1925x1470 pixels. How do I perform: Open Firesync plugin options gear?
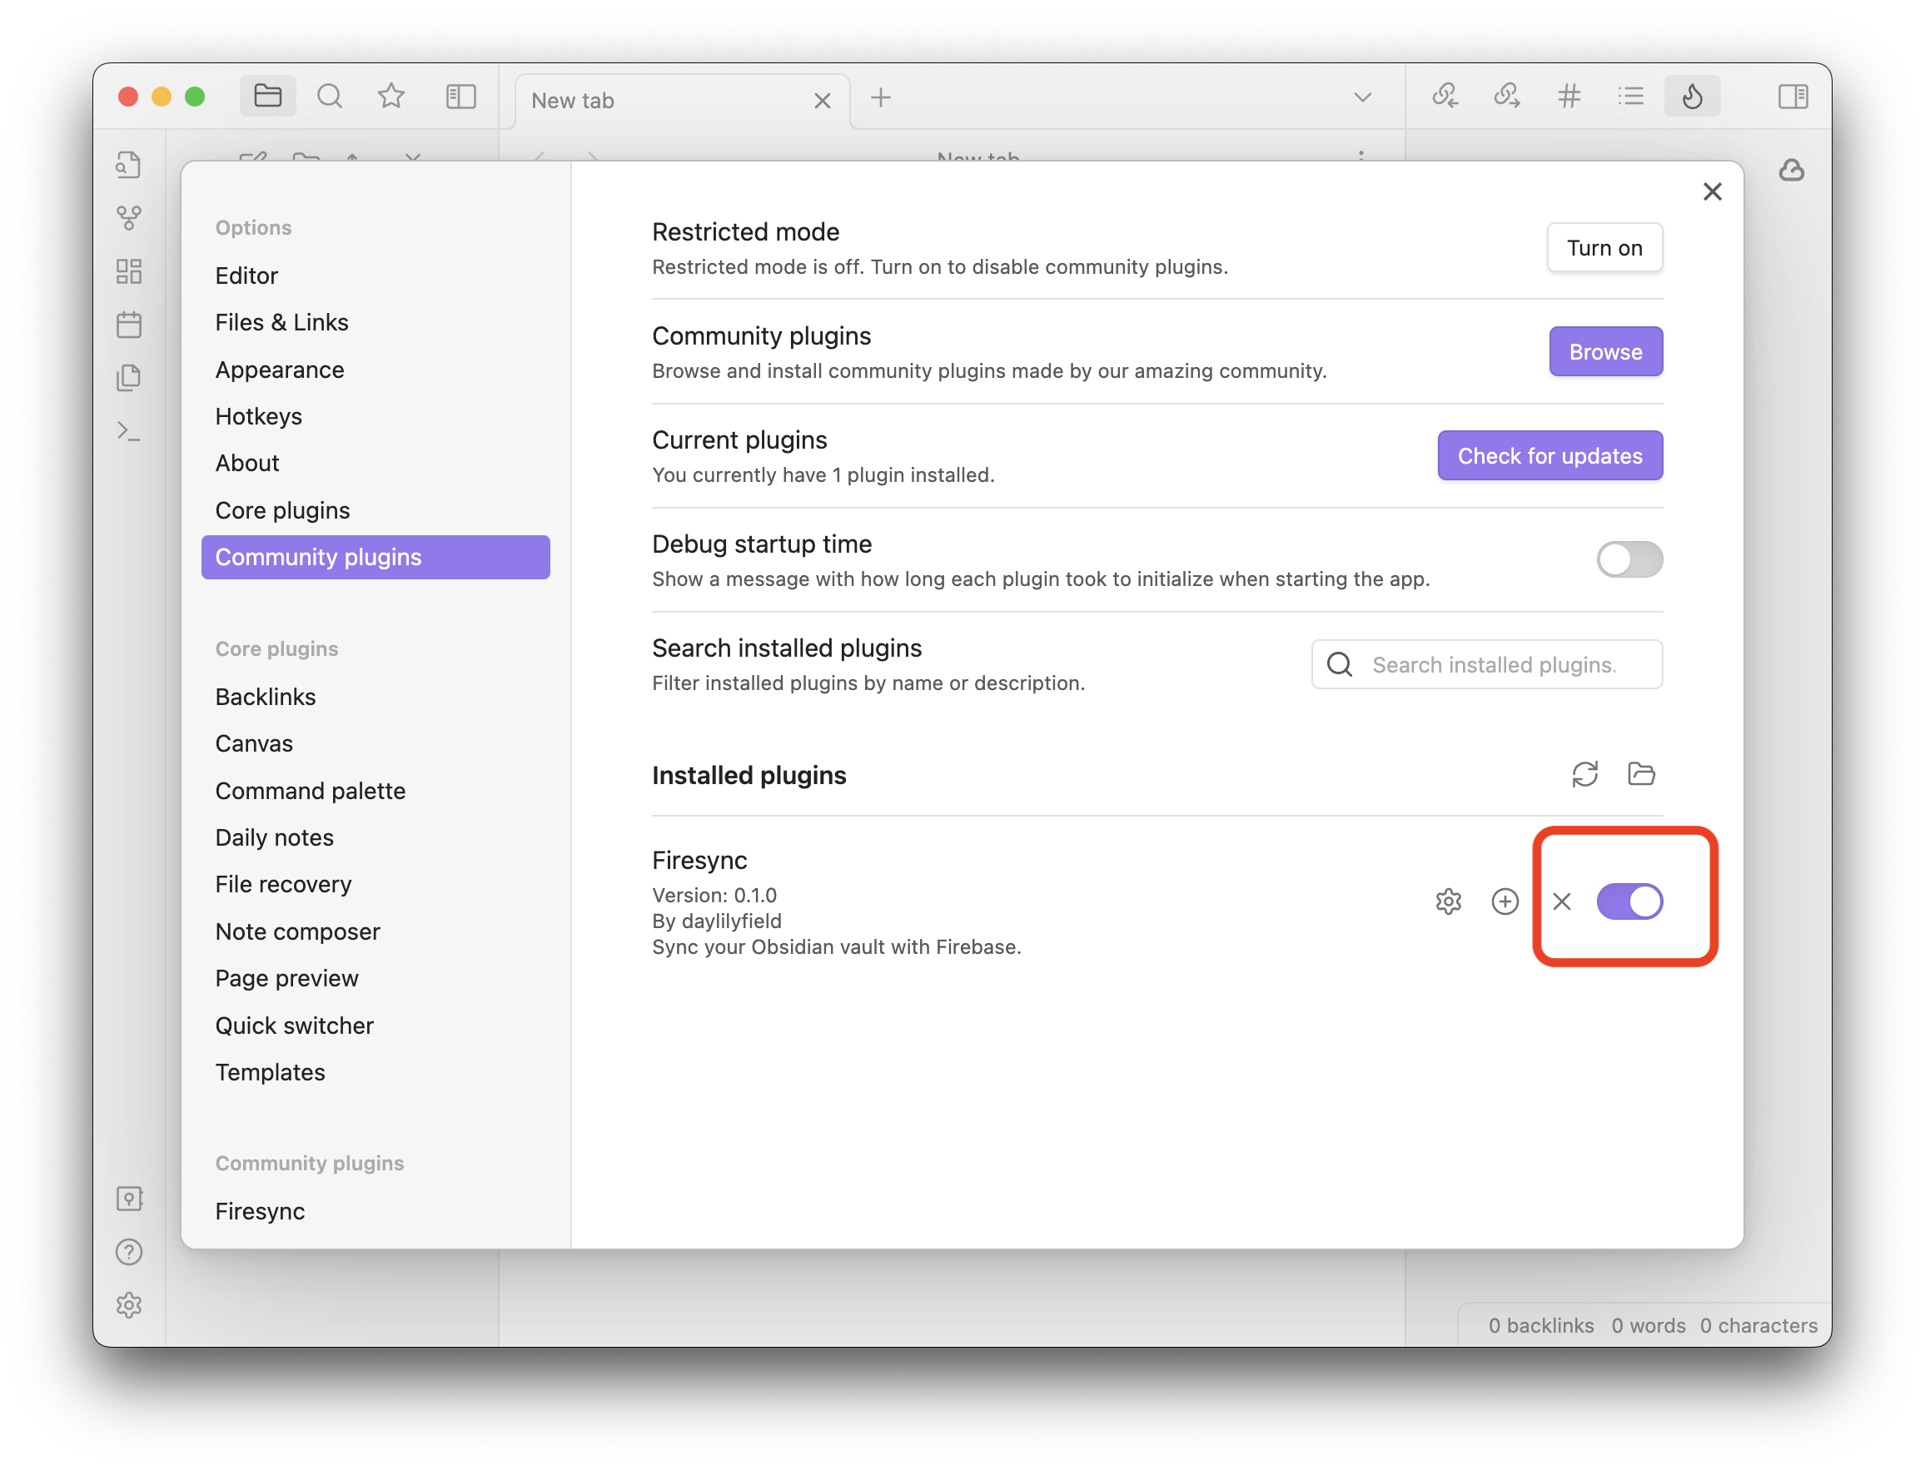(1448, 901)
